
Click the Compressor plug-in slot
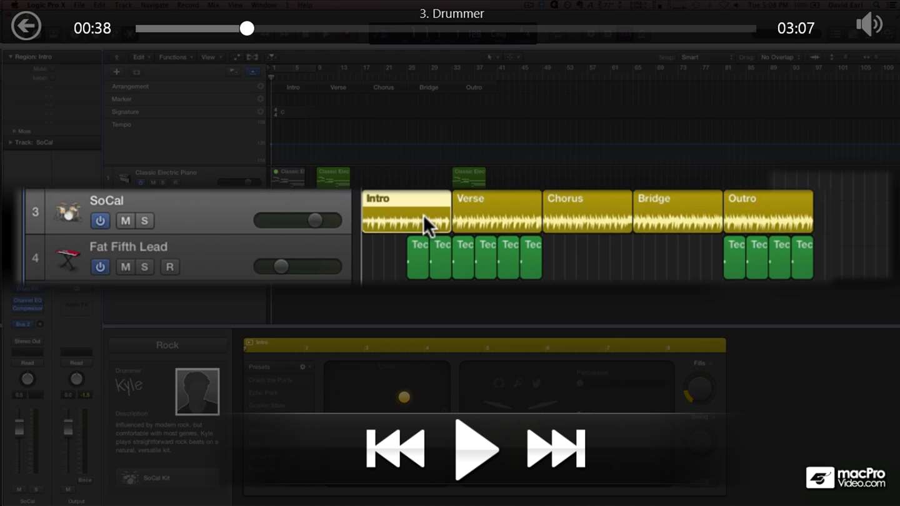click(x=27, y=308)
